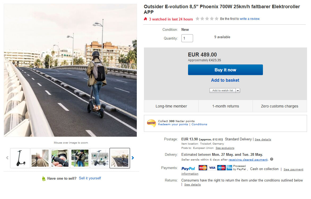Click the help question mark icon
This screenshot has height=199, width=311.
tap(271, 159)
